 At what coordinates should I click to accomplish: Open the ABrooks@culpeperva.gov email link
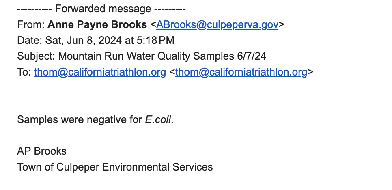217,24
